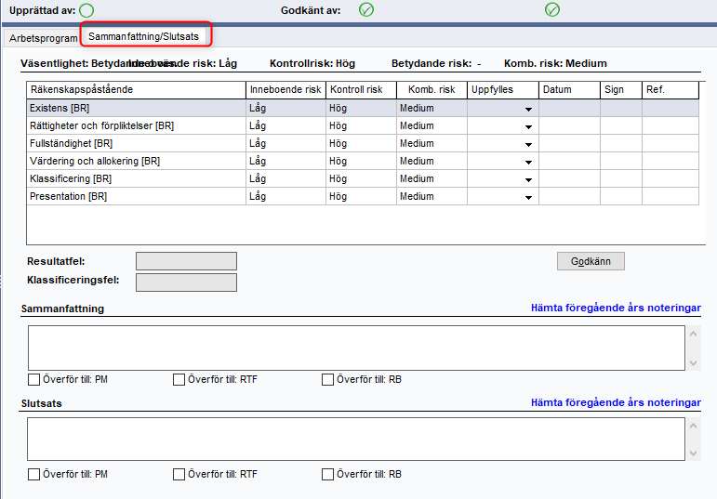The height and width of the screenshot is (499, 717).
Task: Click the Uppfylles column header
Action: point(503,90)
